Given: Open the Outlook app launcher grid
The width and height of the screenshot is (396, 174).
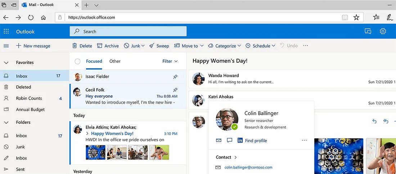Looking at the screenshot, I should point(6,31).
